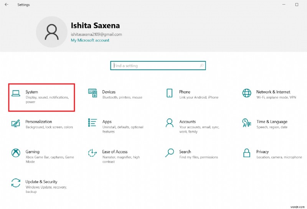307x209 pixels.
Task: Minimize the Settings window
Action: coord(284,5)
